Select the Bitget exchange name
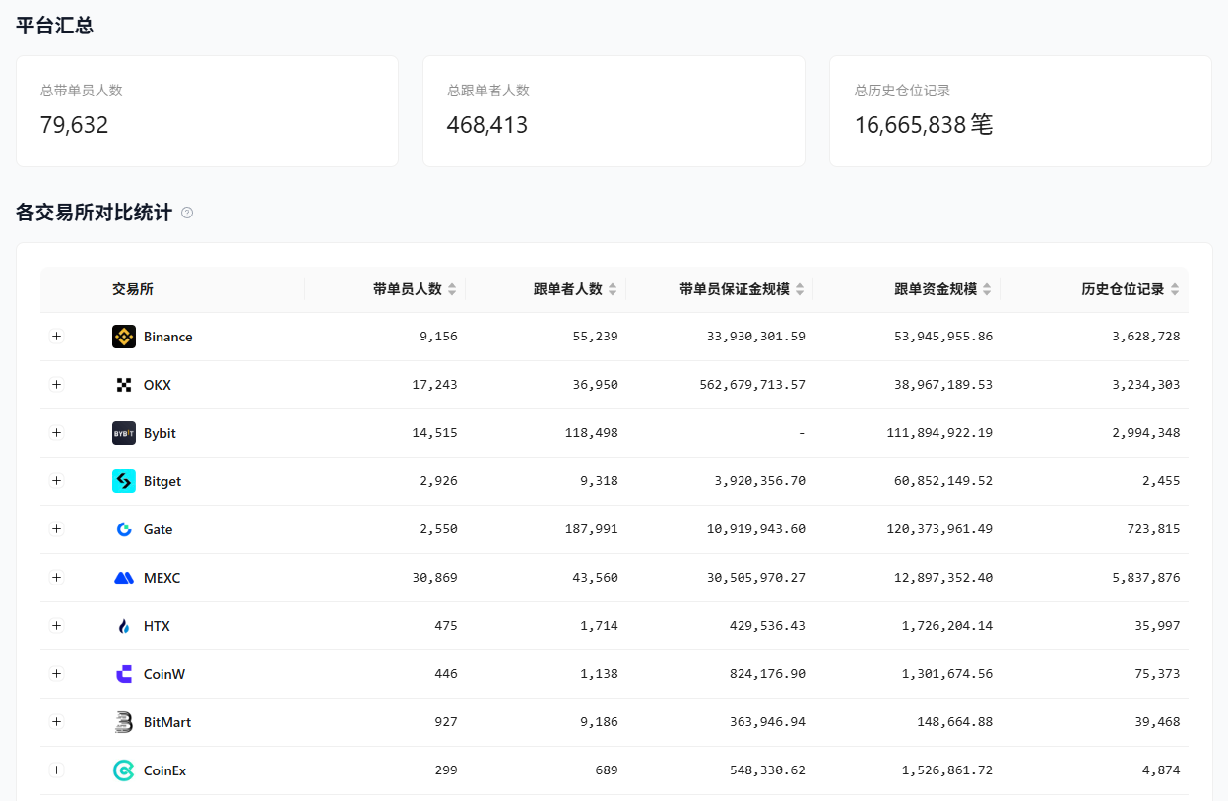Image resolution: width=1228 pixels, height=801 pixels. point(162,481)
